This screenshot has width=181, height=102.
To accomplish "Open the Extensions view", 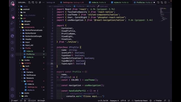I will coord(12,29).
